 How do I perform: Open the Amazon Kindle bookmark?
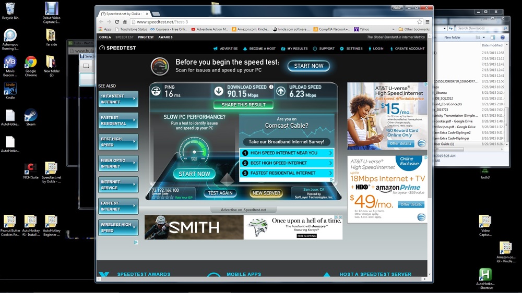click(251, 29)
